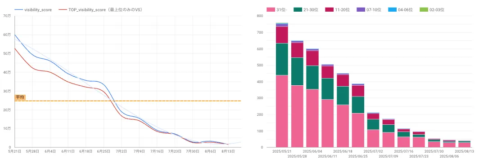
Task: Click the 2025/06/18 bar's pink segment
Action: pos(343,126)
